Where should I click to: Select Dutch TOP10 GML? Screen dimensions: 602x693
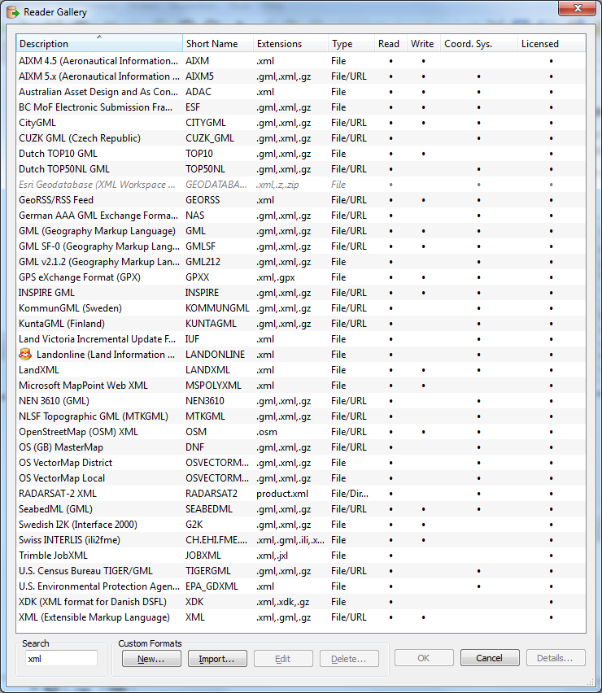click(300, 154)
